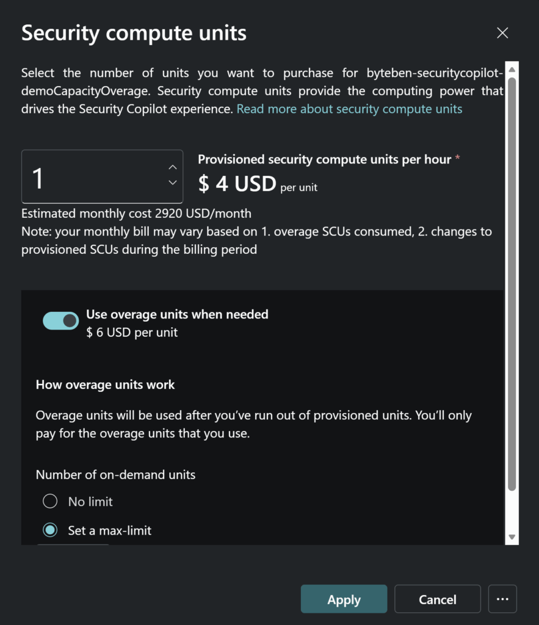
Task: Select the No limit radio option
Action: click(50, 502)
